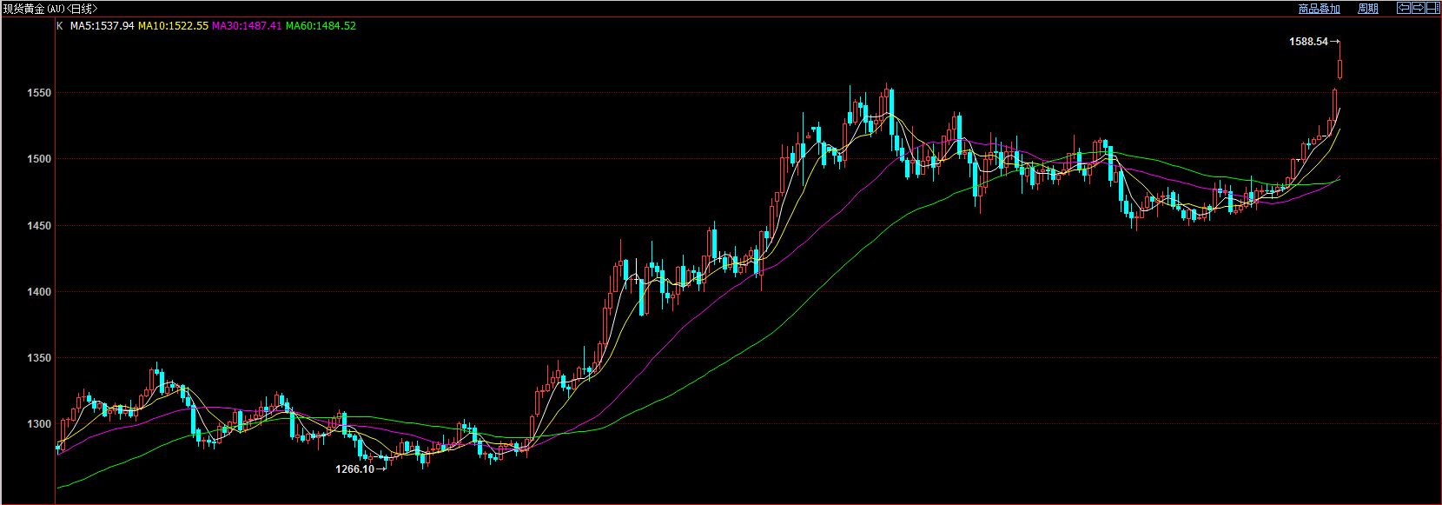Image resolution: width=1442 pixels, height=505 pixels.
Task: Click the 1350 price axis label
Action: 39,358
